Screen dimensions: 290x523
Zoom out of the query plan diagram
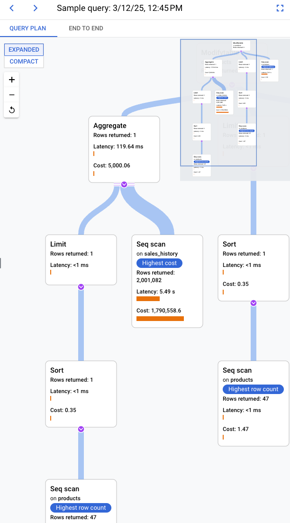pyautogui.click(x=11, y=94)
